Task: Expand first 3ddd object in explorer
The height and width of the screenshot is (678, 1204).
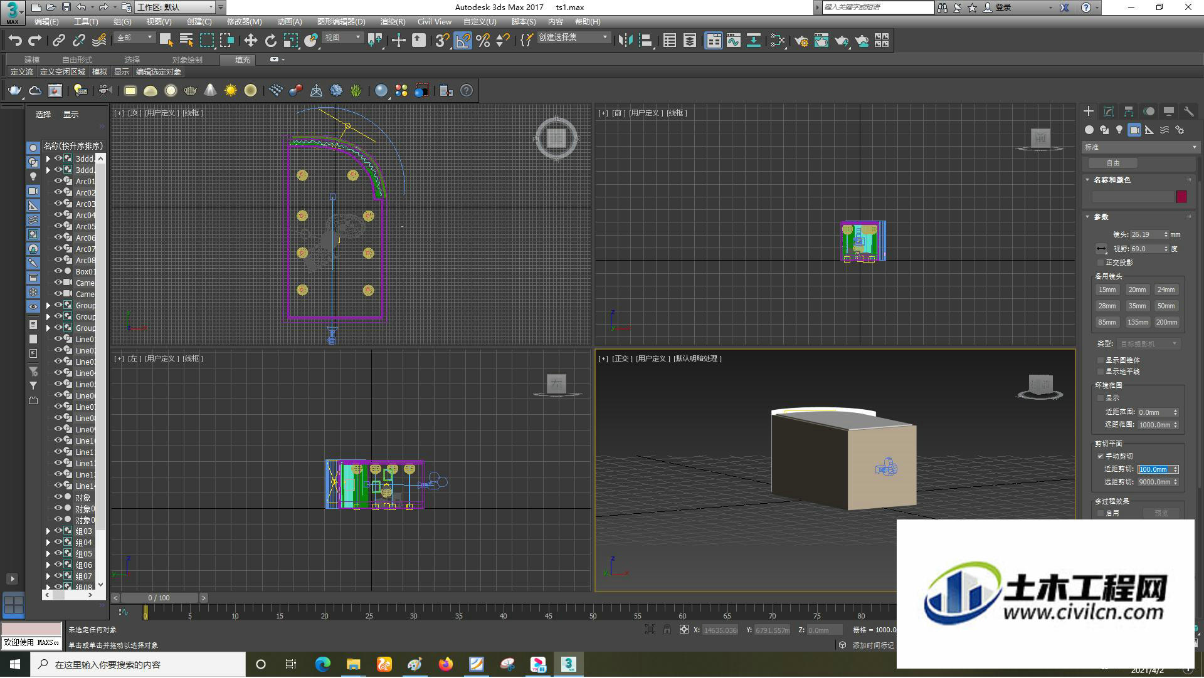Action: (x=48, y=159)
